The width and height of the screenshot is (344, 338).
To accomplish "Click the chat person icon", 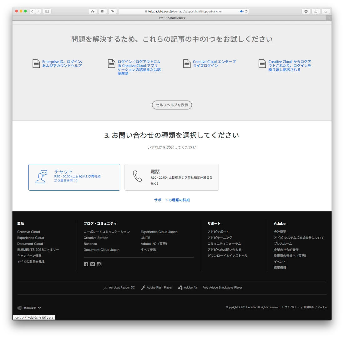I will [x=41, y=177].
